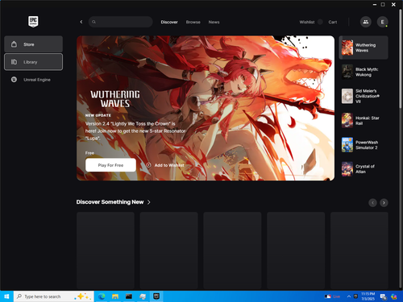Screen dimensions: 403x302
Task: Click the magnifier icon in search bar
Action: (x=93, y=22)
